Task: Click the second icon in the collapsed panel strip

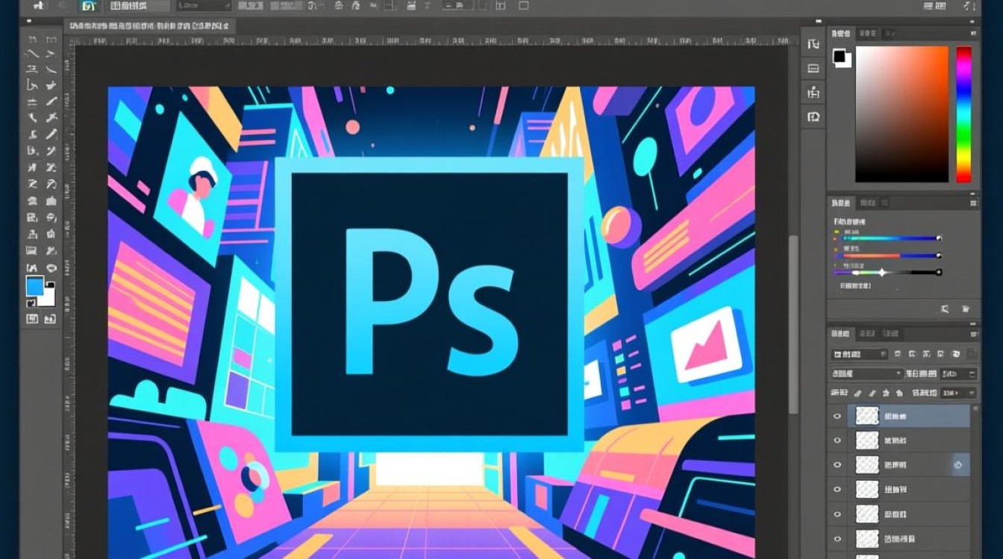Action: tap(813, 69)
